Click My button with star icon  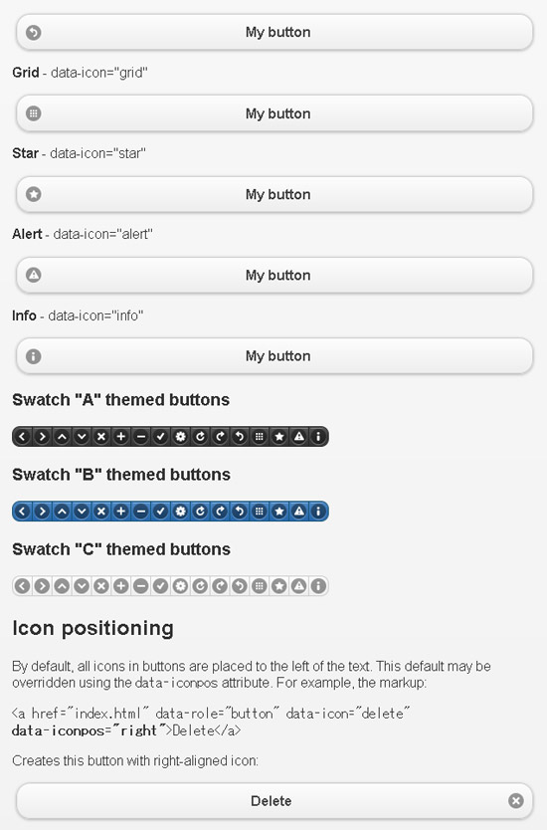coord(274,194)
